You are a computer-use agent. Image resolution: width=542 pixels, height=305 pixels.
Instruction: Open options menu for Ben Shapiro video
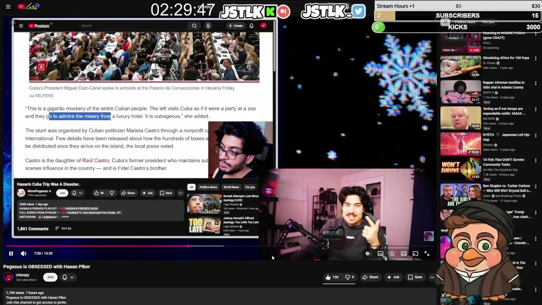[536, 187]
